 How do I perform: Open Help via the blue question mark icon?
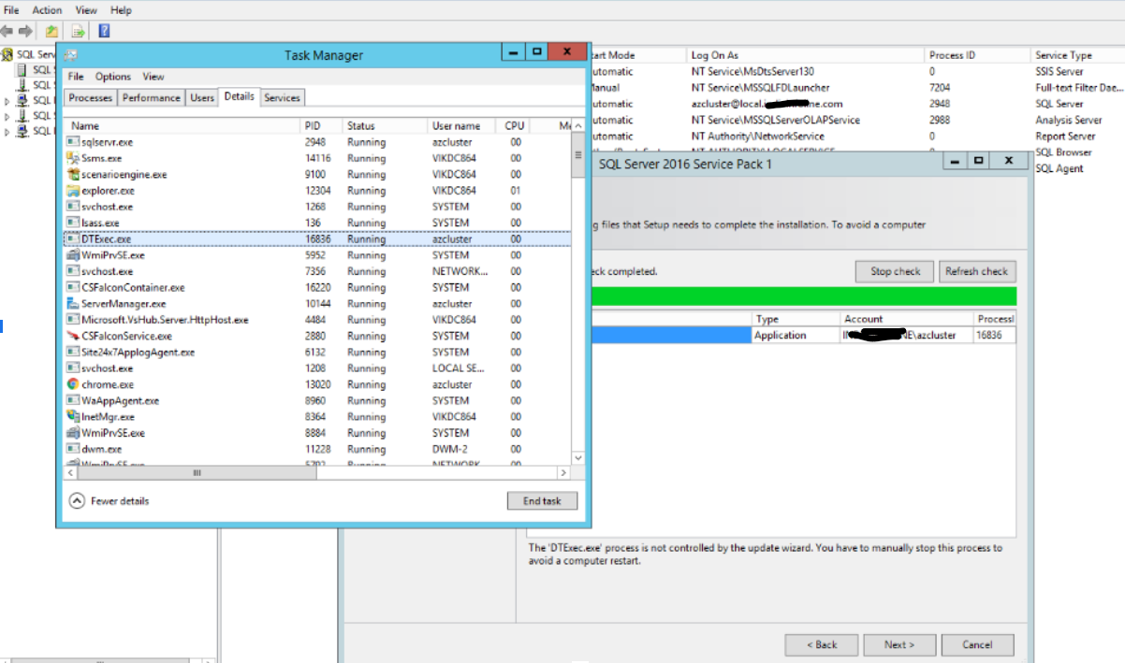click(104, 31)
